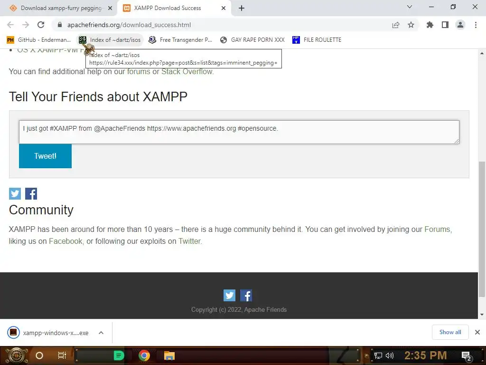Click Show all downloads
Viewport: 486px width, 365px height.
click(450, 332)
